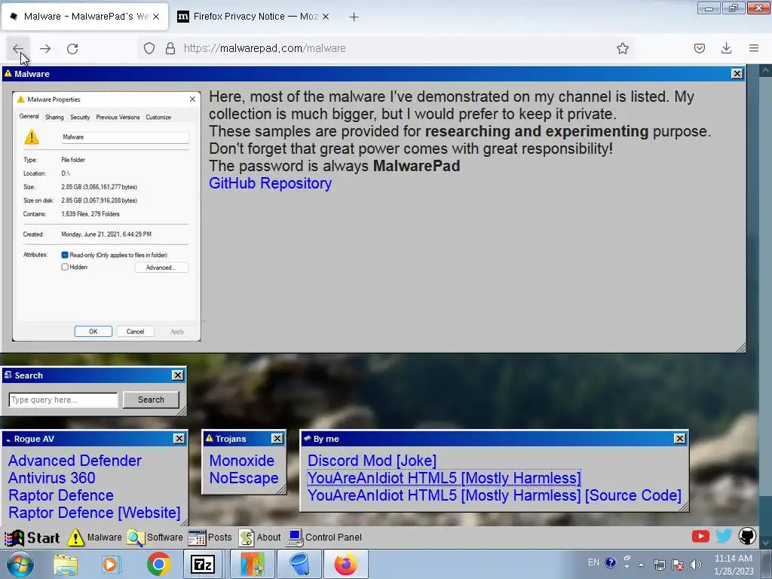Open Control Panel from the site taskbar
This screenshot has width=772, height=579.
324,537
